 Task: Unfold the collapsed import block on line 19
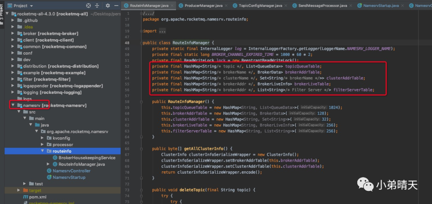pos(141,31)
